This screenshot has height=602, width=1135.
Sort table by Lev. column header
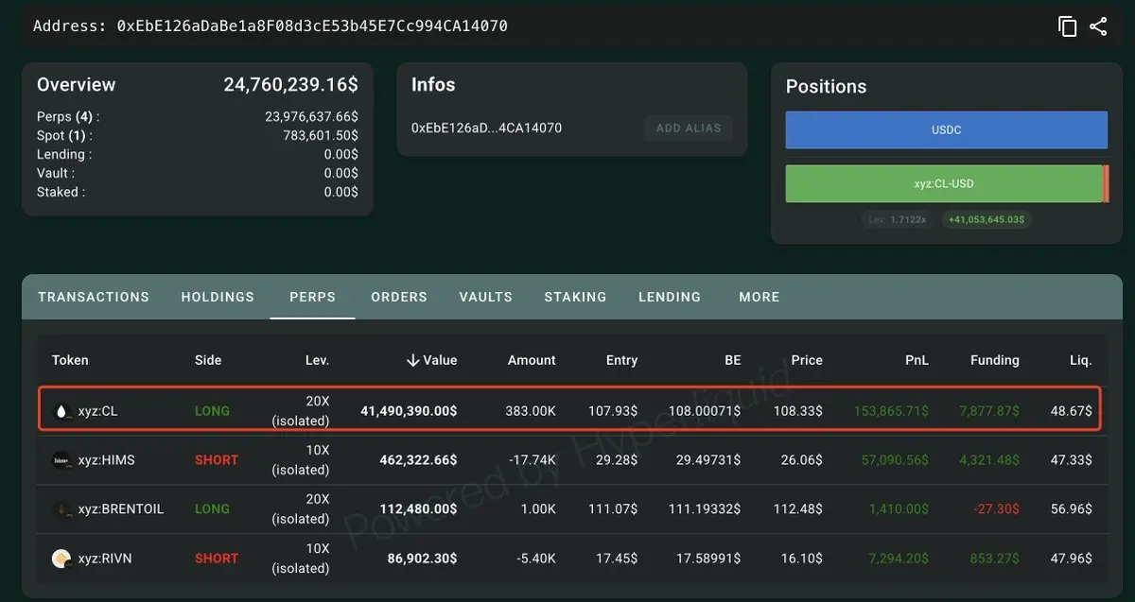(317, 360)
